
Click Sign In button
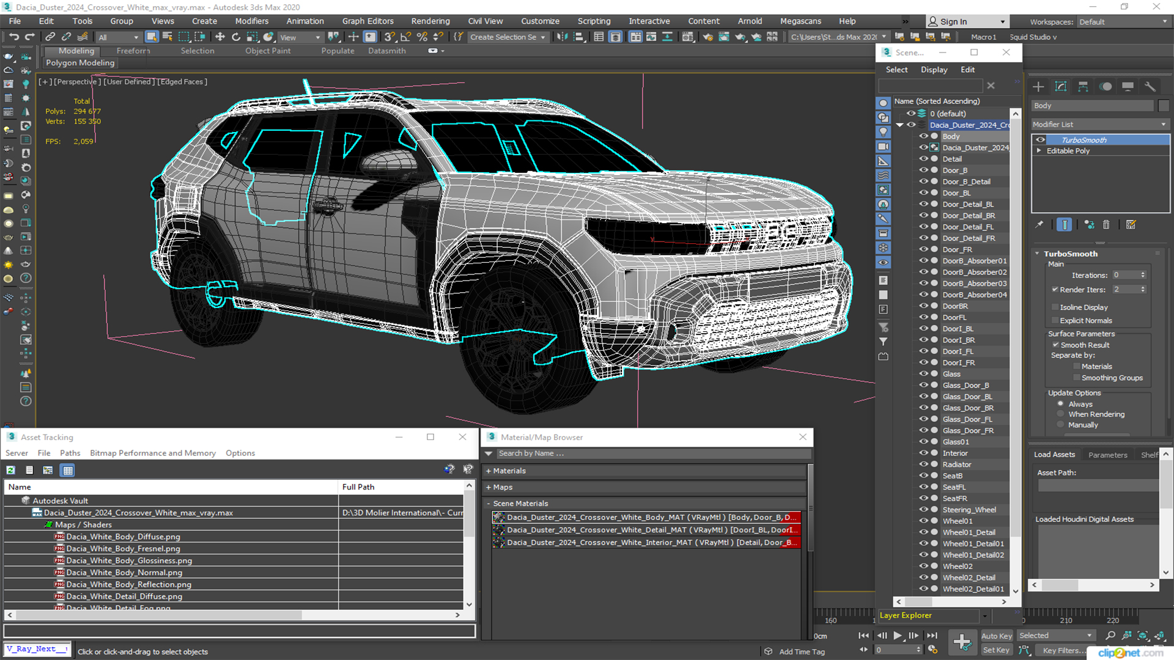967,21
